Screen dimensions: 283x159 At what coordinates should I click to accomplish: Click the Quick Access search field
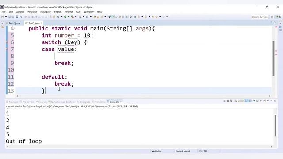[x=260, y=17]
